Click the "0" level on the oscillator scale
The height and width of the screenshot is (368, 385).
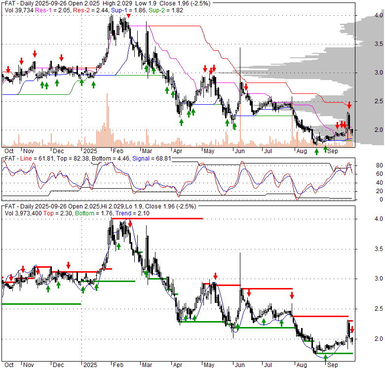(381, 200)
